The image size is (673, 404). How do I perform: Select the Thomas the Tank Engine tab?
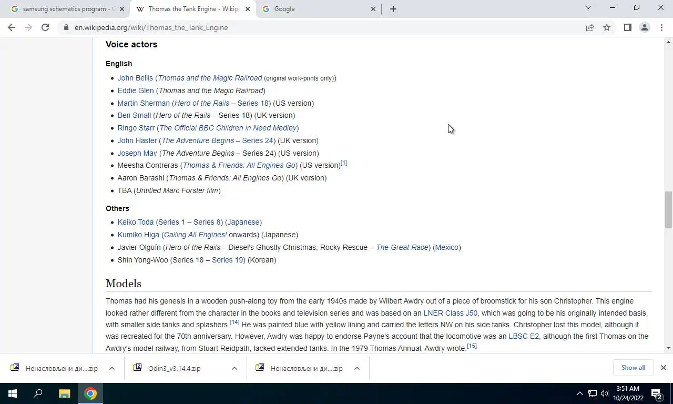[193, 9]
